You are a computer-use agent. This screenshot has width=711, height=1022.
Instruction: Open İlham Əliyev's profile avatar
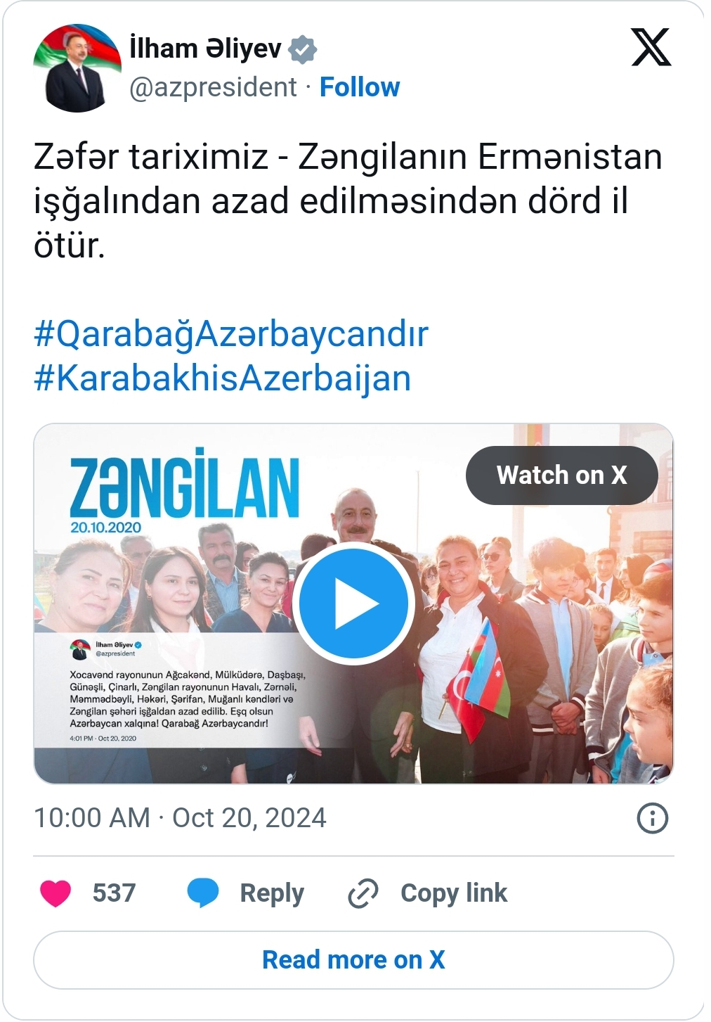click(77, 68)
